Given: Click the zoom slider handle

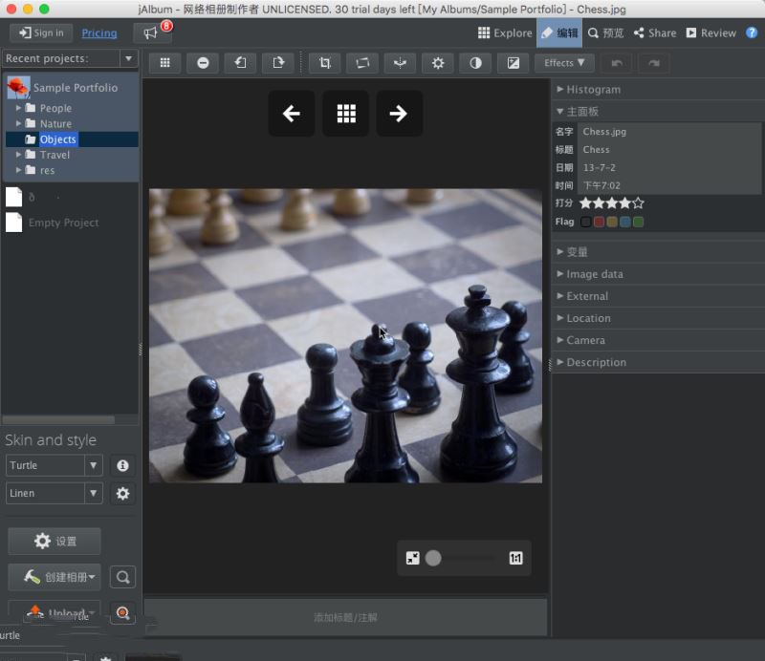Looking at the screenshot, I should tap(433, 558).
